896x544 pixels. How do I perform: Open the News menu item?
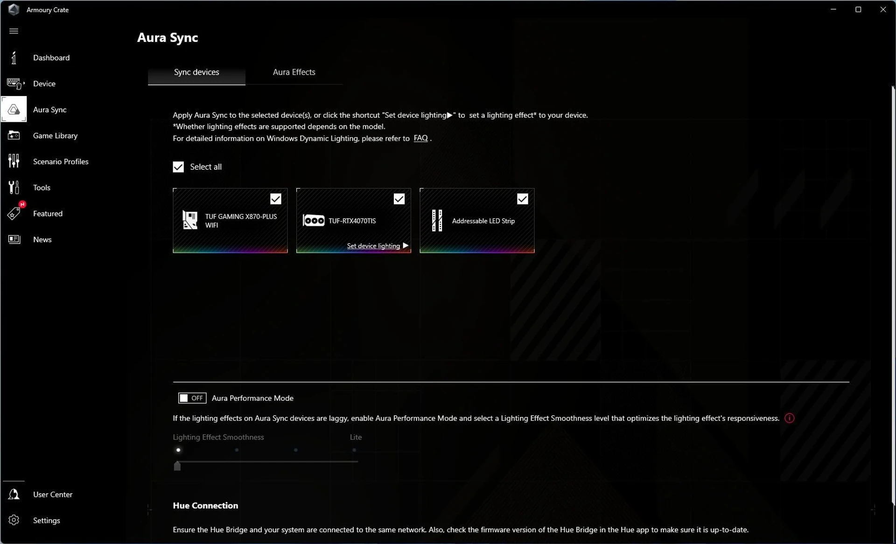point(42,239)
